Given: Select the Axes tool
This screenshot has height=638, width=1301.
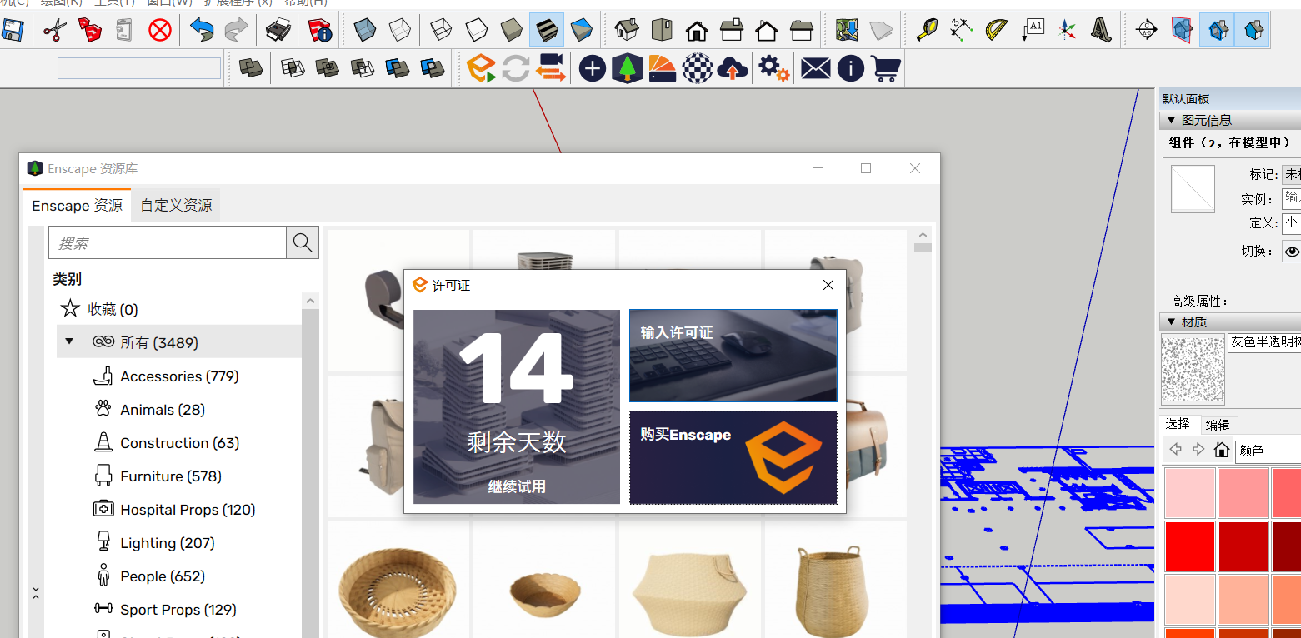Looking at the screenshot, I should click(1066, 31).
